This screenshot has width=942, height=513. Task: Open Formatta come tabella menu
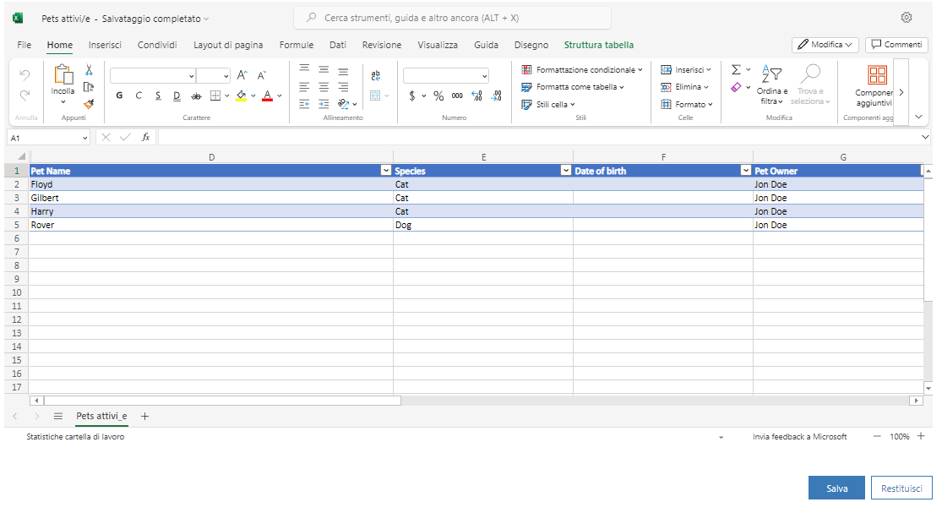(x=573, y=87)
